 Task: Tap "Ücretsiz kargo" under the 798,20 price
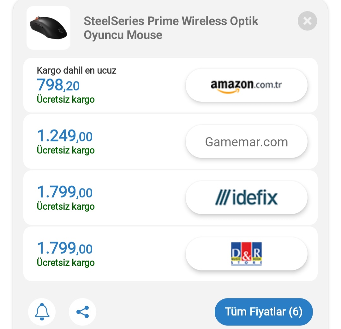coord(66,99)
